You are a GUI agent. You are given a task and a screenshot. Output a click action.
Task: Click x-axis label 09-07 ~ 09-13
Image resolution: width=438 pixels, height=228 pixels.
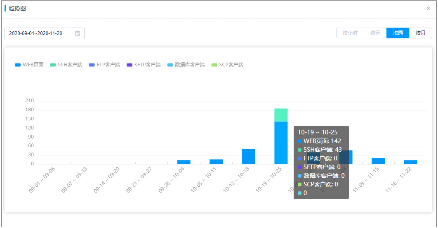[x=74, y=180]
